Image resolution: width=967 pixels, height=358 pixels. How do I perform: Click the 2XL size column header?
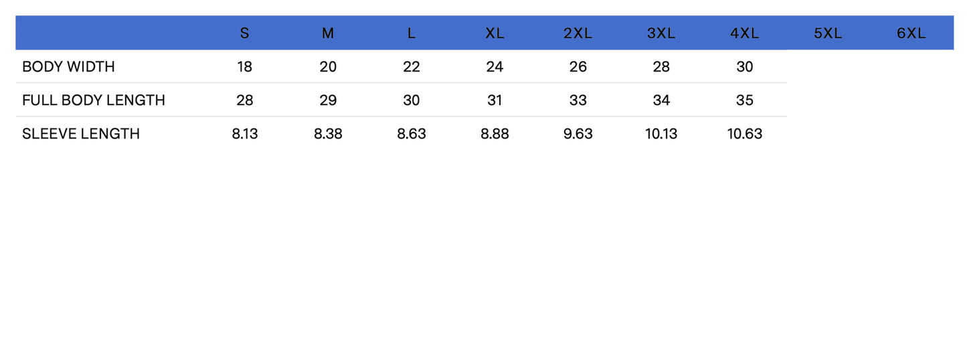tap(578, 33)
